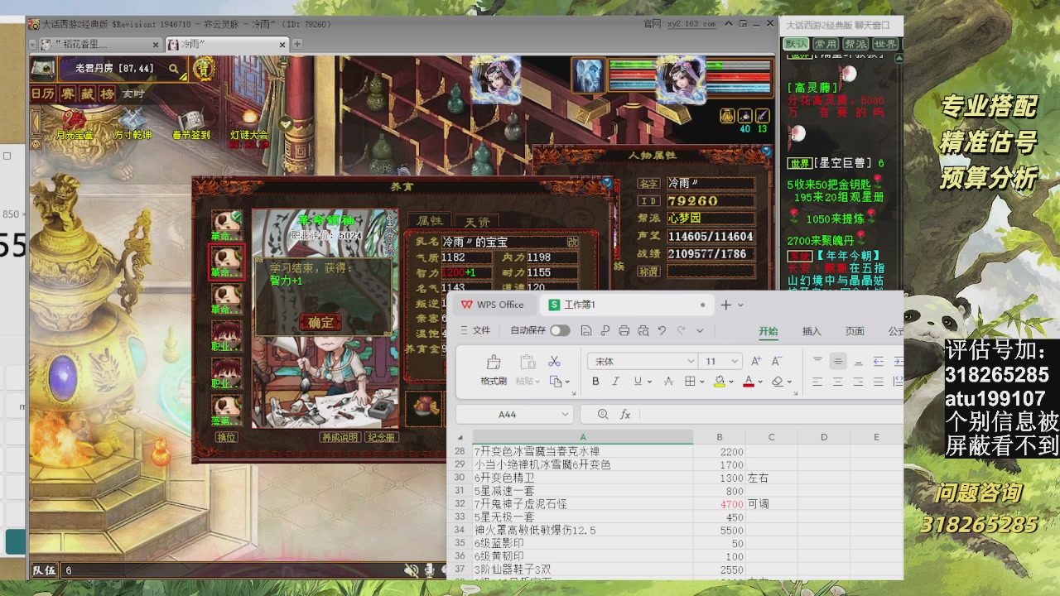Click the increase font size icon
The height and width of the screenshot is (596, 1060).
(755, 362)
